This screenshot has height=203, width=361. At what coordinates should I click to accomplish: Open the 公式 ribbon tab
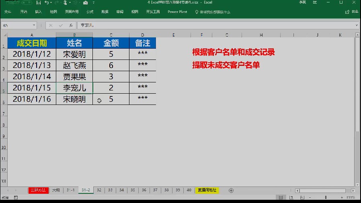(90, 12)
